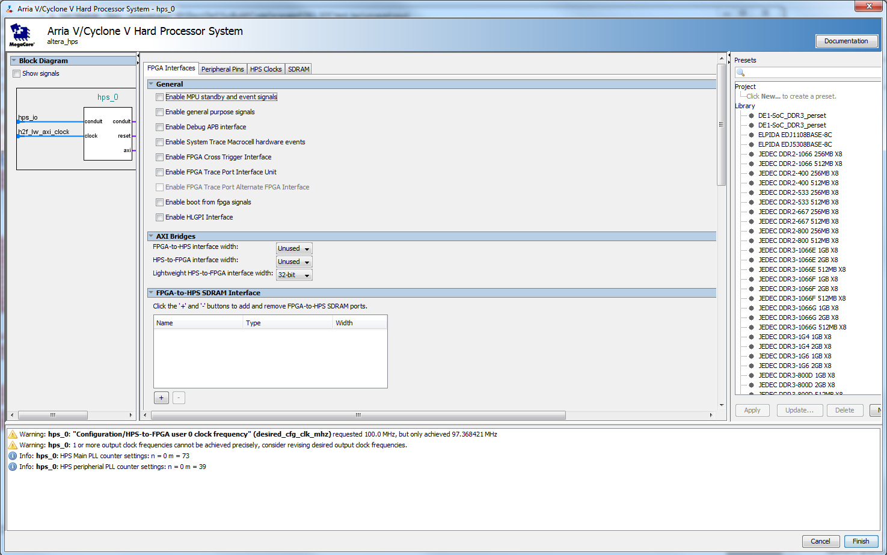Click main panel horizontal scroll right arrow

pos(711,415)
